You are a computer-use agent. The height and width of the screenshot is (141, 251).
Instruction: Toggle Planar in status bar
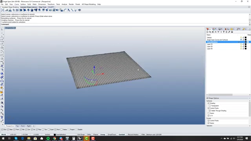96,135
